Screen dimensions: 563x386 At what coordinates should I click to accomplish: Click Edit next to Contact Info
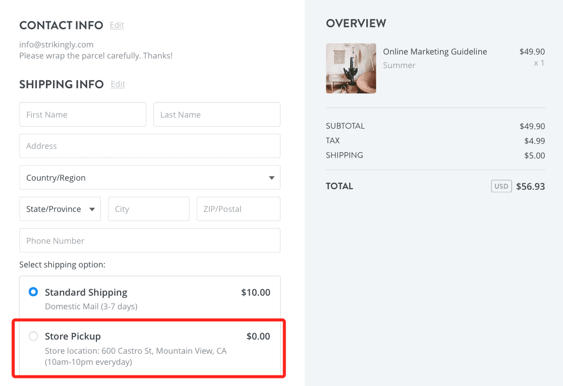[x=117, y=25]
